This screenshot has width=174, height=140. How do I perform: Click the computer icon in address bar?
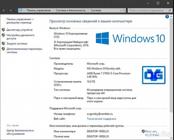[x=20, y=10]
